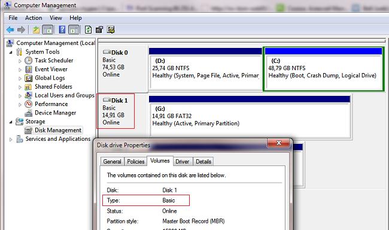Viewport: 389px width, 230px height.
Task: Click the Disk 0 drive icon
Action: (107, 52)
